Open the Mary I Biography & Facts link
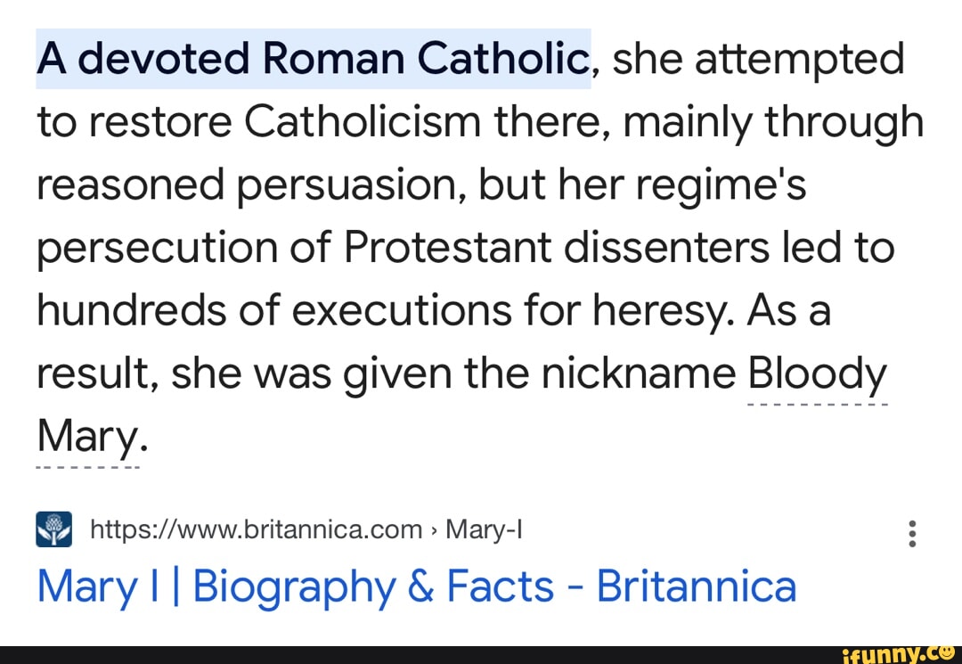Image resolution: width=962 pixels, height=664 pixels. tap(416, 586)
